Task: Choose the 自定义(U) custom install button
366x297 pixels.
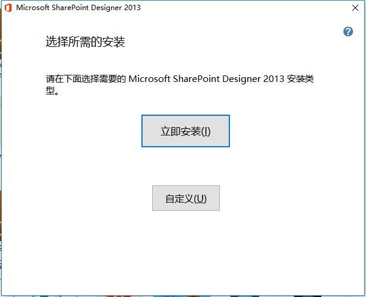Action: pyautogui.click(x=186, y=198)
